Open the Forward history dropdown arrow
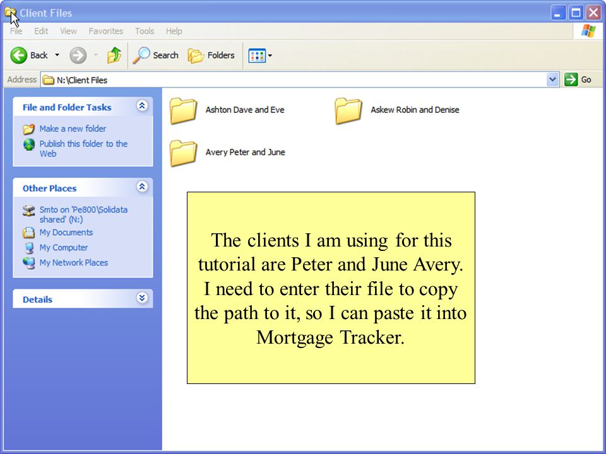The width and height of the screenshot is (606, 454). point(95,55)
